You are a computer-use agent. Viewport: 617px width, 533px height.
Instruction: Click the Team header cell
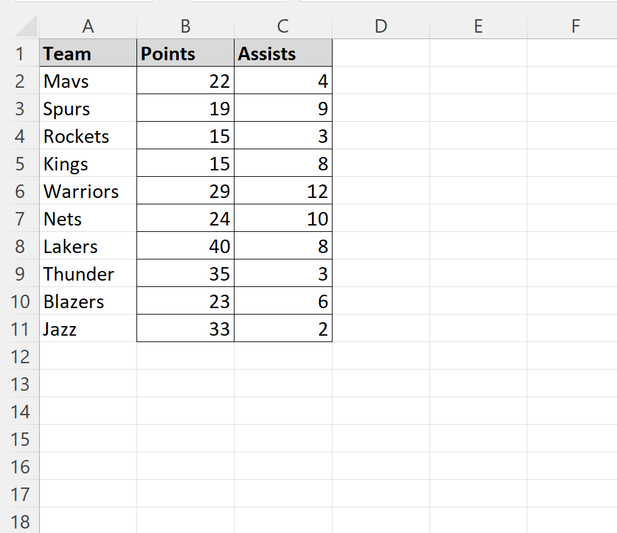(x=88, y=53)
